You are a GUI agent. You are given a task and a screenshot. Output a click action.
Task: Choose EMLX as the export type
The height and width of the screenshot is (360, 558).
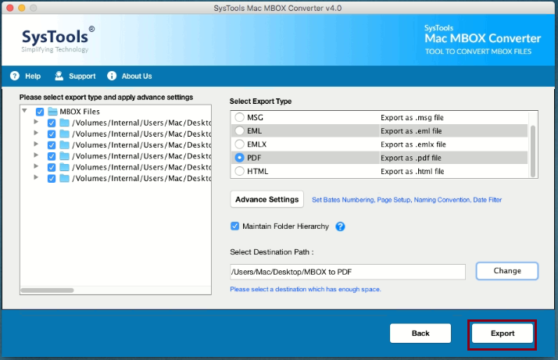(x=239, y=144)
